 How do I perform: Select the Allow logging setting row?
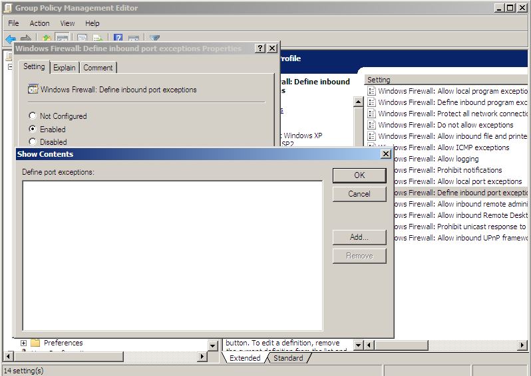click(460, 159)
